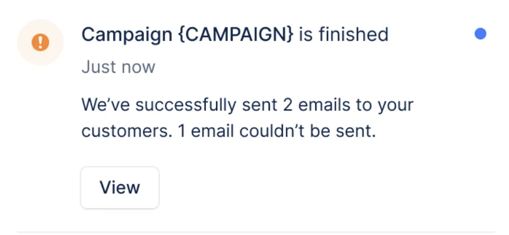This screenshot has width=509, height=235.
Task: Click the "Just now" timestamp
Action: click(118, 67)
